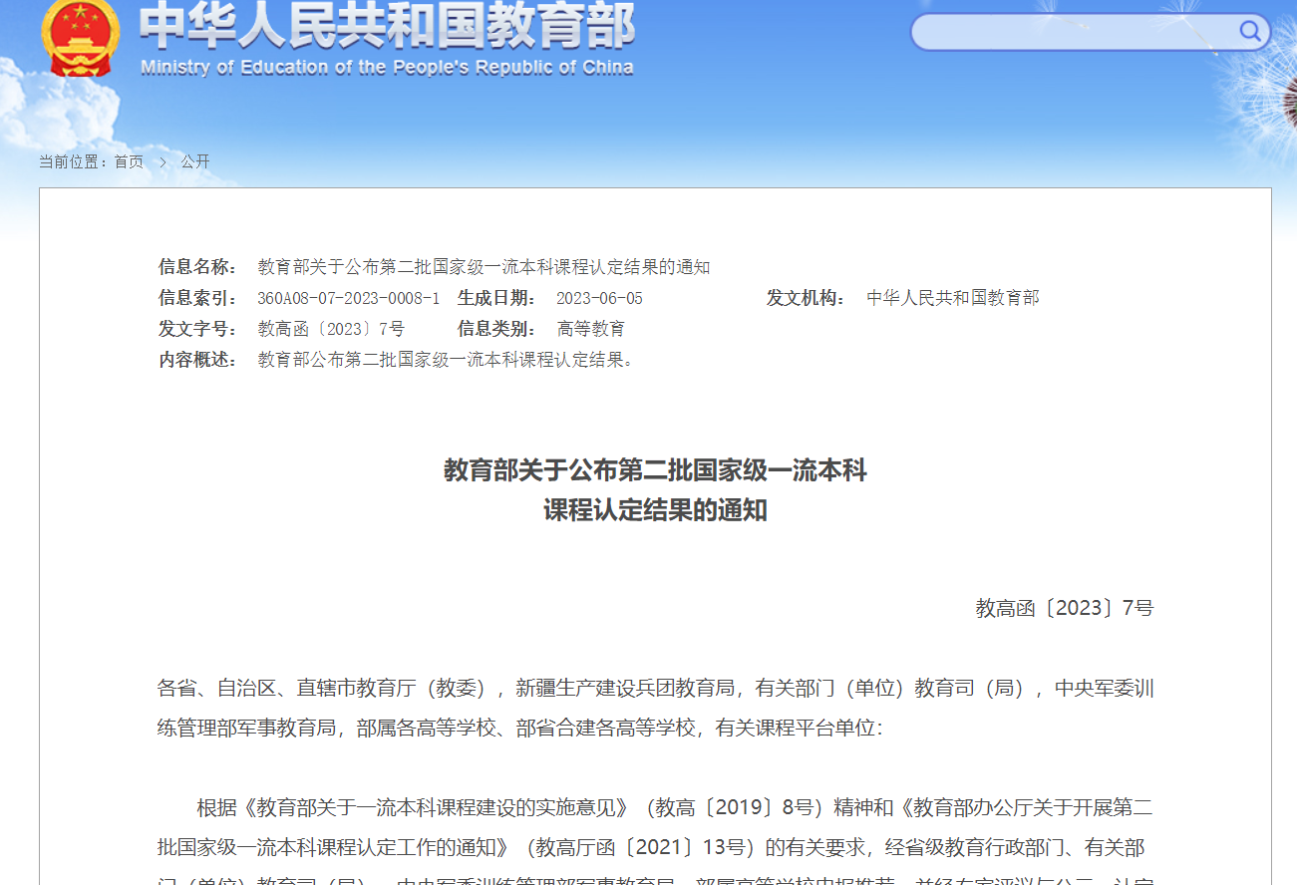Click the search magnifier icon
Image resolution: width=1297 pixels, height=885 pixels.
coord(1249,31)
